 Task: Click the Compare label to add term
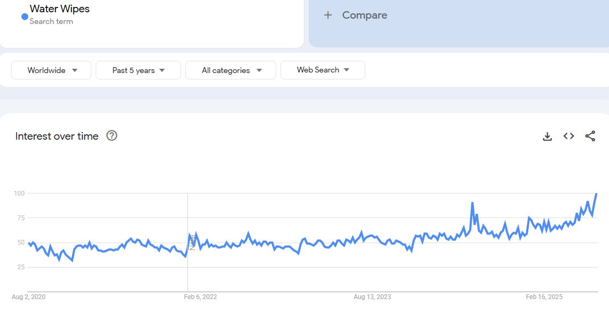pos(364,15)
